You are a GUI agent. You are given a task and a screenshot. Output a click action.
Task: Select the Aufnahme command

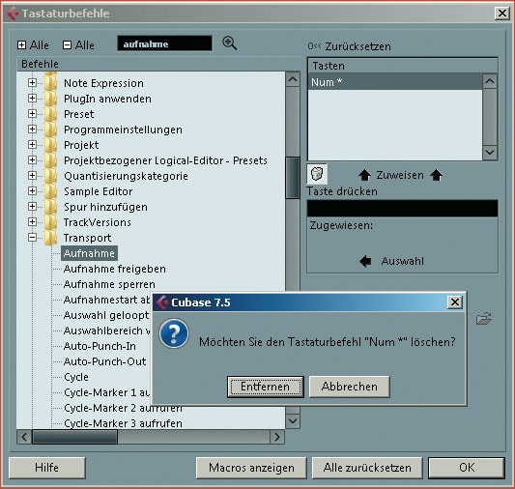(x=89, y=253)
